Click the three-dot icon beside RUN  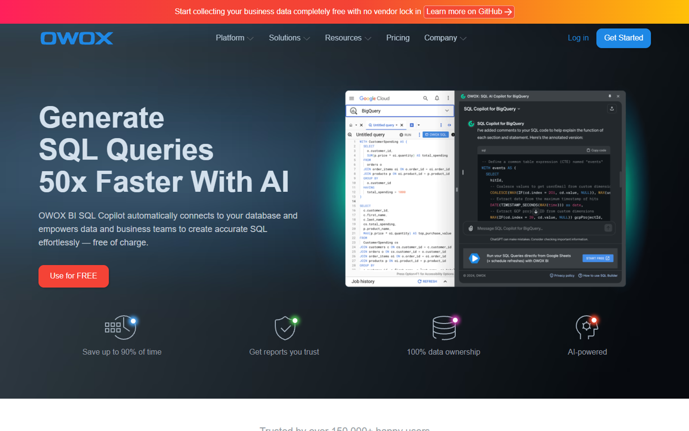pos(419,135)
